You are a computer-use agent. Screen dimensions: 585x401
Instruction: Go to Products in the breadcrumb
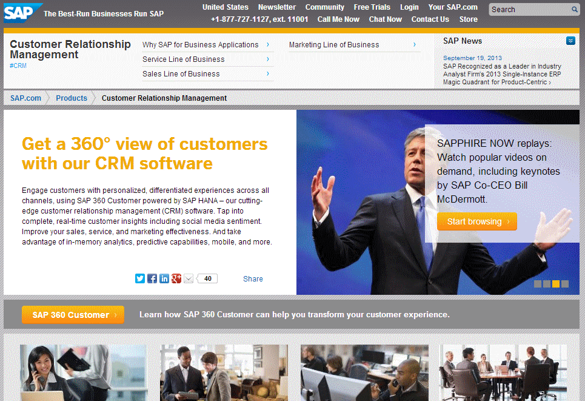72,98
